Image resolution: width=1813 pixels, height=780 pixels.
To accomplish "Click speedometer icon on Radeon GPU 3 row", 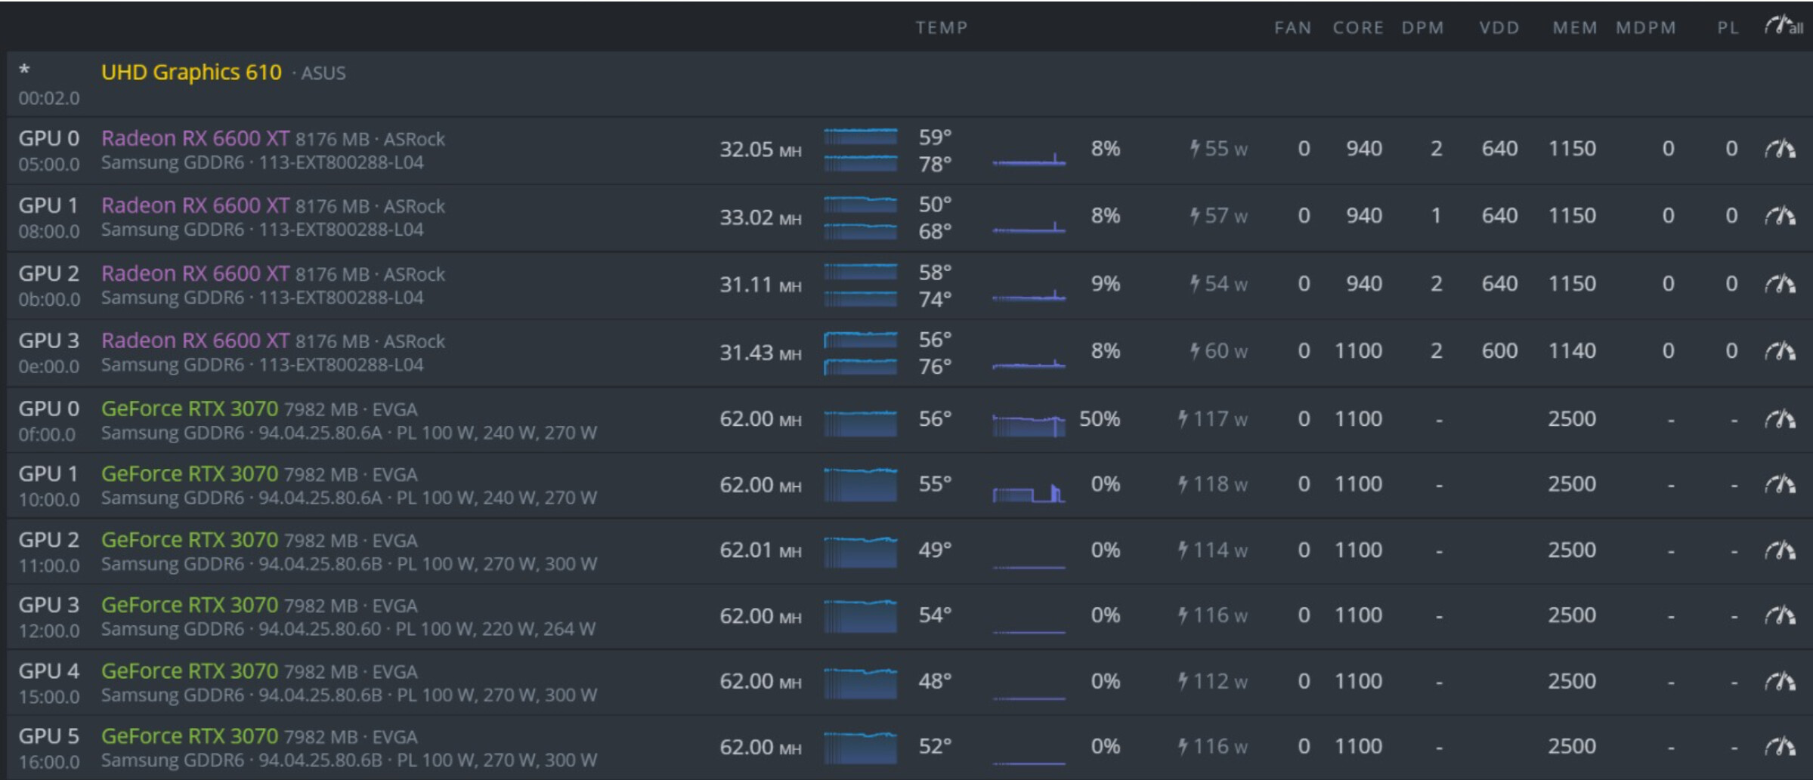I will click(1780, 351).
